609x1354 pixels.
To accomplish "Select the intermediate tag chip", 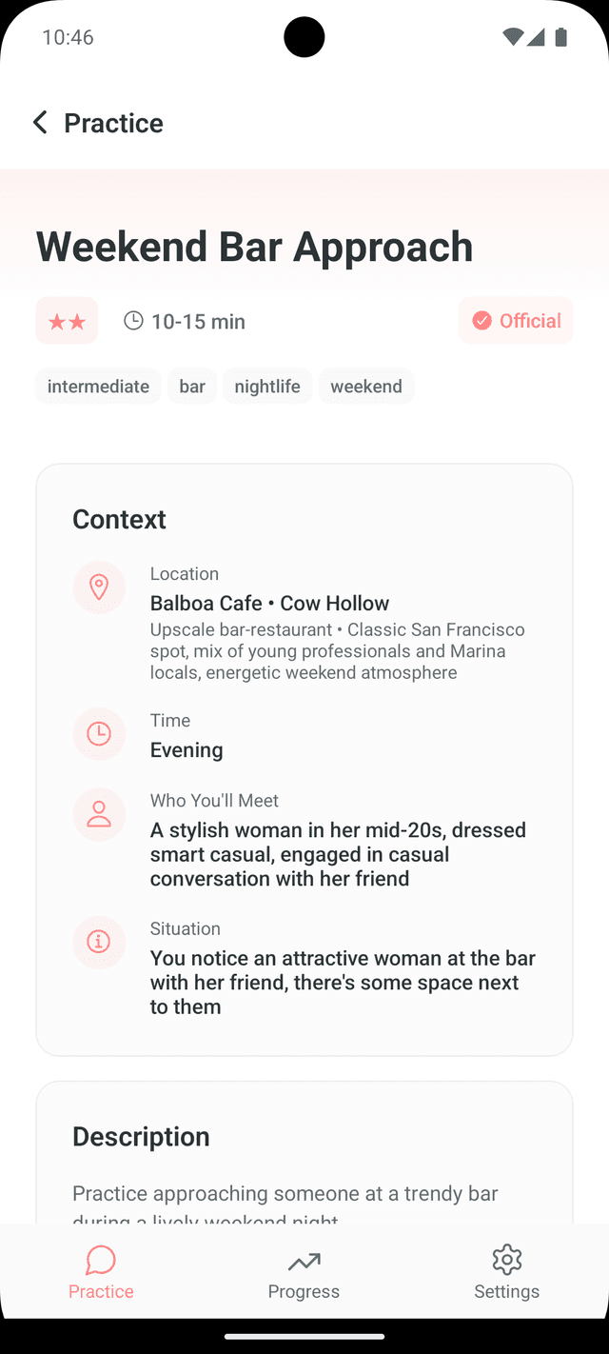I will coord(98,387).
